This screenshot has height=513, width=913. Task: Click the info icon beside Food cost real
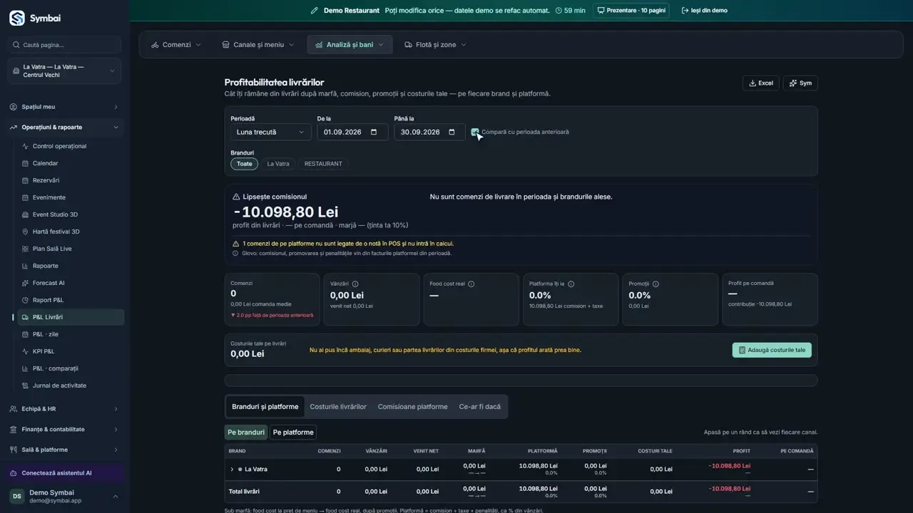click(471, 284)
